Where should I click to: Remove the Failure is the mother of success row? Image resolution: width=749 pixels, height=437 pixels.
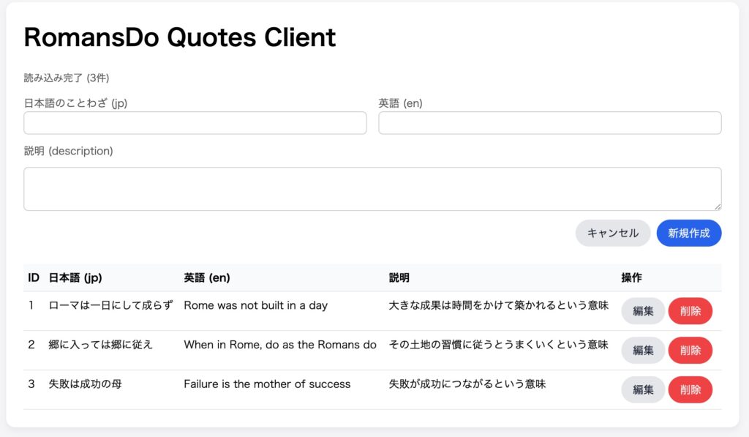690,389
